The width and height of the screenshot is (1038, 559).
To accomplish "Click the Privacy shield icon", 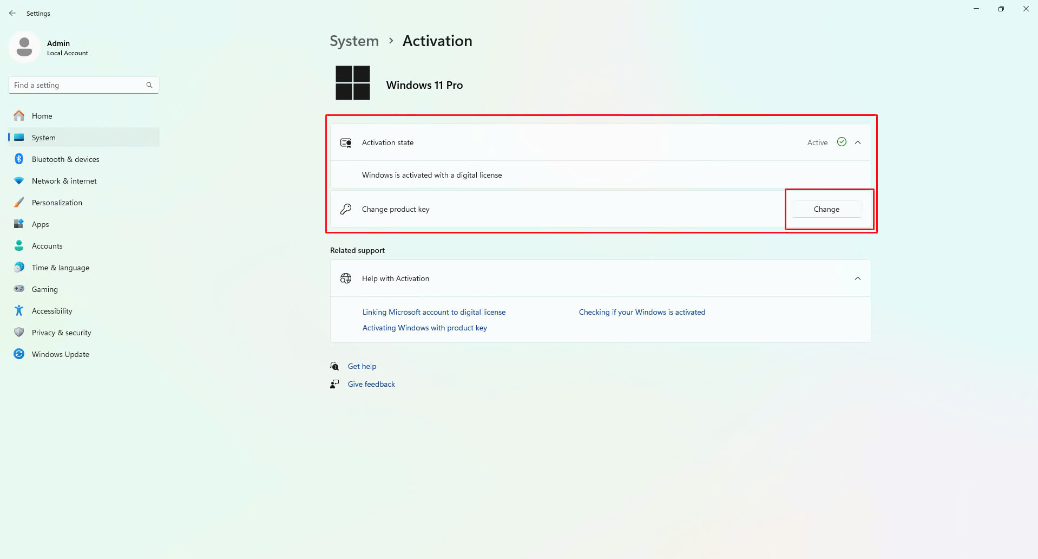I will pos(19,332).
